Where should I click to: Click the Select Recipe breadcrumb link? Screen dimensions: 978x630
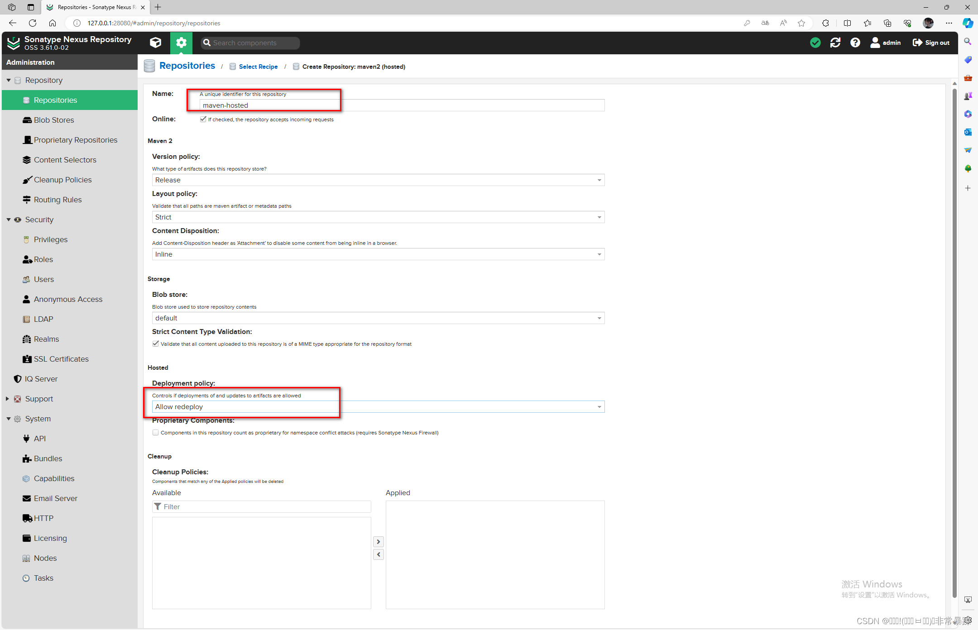258,67
